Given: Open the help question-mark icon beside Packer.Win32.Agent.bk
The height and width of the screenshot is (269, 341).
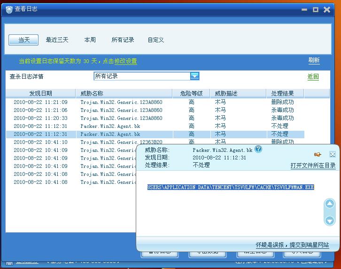Looking at the screenshot, I should 258,149.
